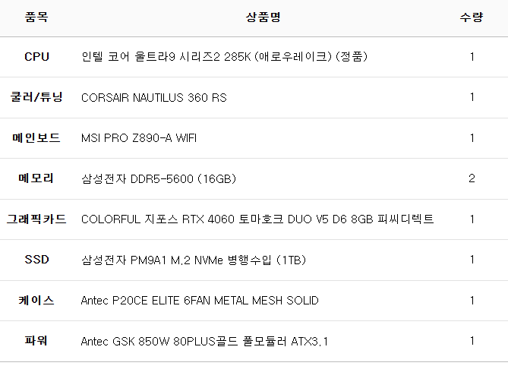Open the 삼성전자 DDR5-5600 (16GB) product
The image size is (508, 369).
[159, 178]
